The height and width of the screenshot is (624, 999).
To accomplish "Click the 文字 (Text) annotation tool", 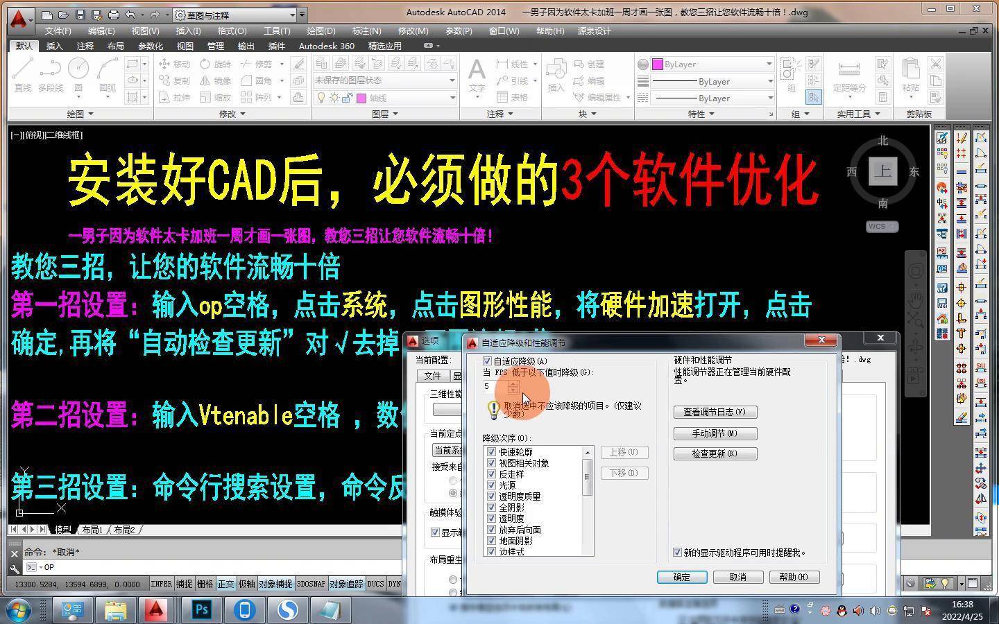I will click(x=477, y=75).
